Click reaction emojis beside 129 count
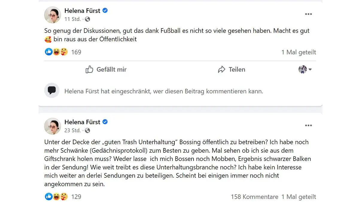359x202 pixels. [x=56, y=197]
